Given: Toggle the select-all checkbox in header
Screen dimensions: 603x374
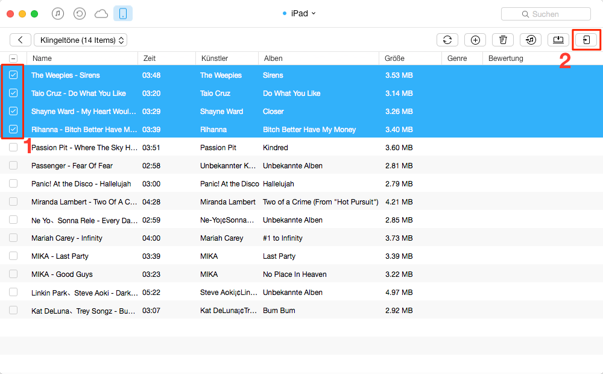Looking at the screenshot, I should 13,59.
